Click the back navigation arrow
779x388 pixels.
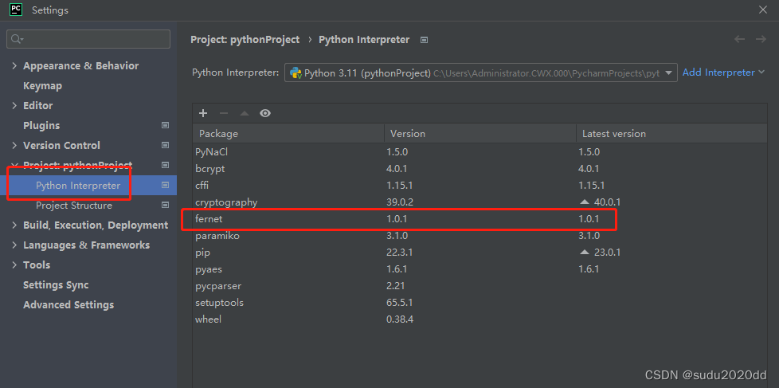tap(740, 39)
